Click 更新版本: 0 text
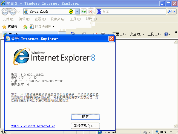The image size is (178, 134). [x=20, y=85]
